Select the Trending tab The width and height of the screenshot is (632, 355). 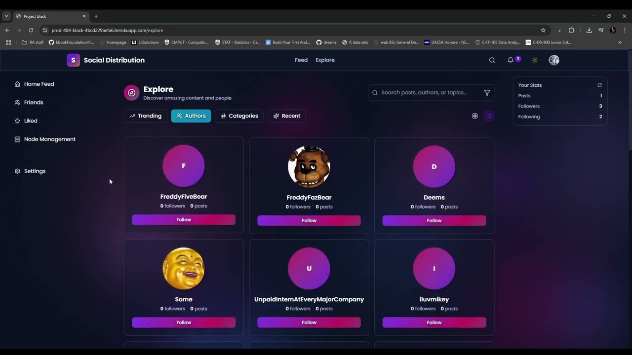(146, 116)
